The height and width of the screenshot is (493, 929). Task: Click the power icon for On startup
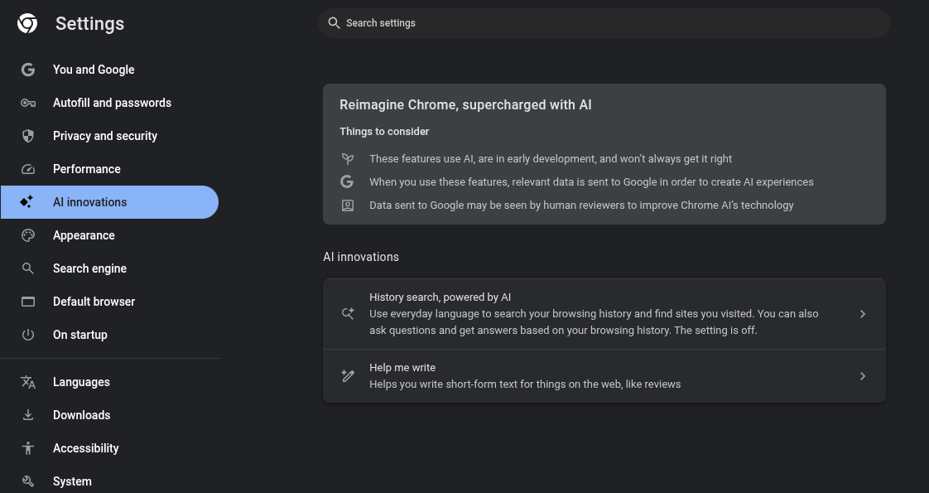point(28,335)
